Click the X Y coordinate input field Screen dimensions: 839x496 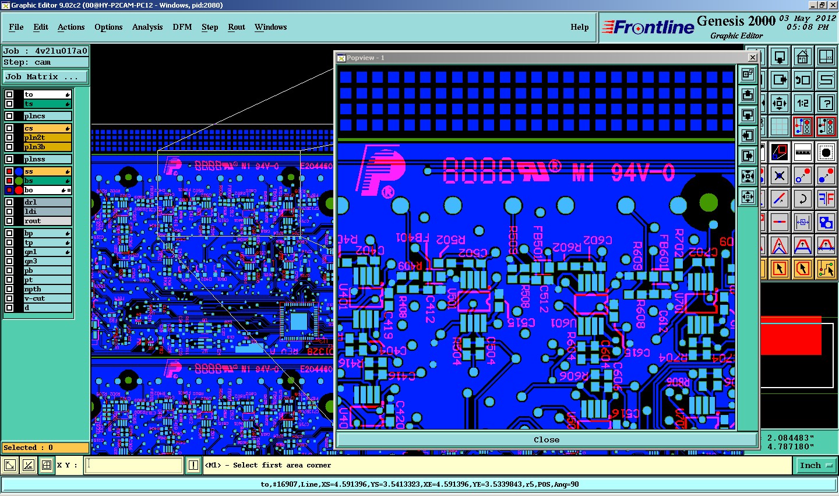click(x=134, y=465)
